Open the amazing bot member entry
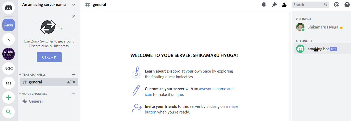The image size is (351, 121). coord(322,49)
